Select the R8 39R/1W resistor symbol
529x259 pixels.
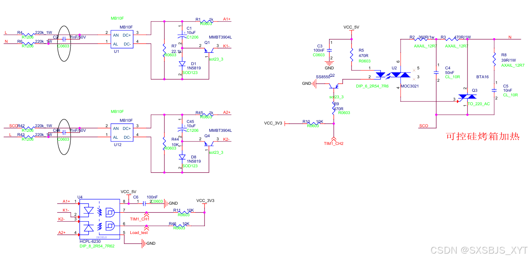494,60
